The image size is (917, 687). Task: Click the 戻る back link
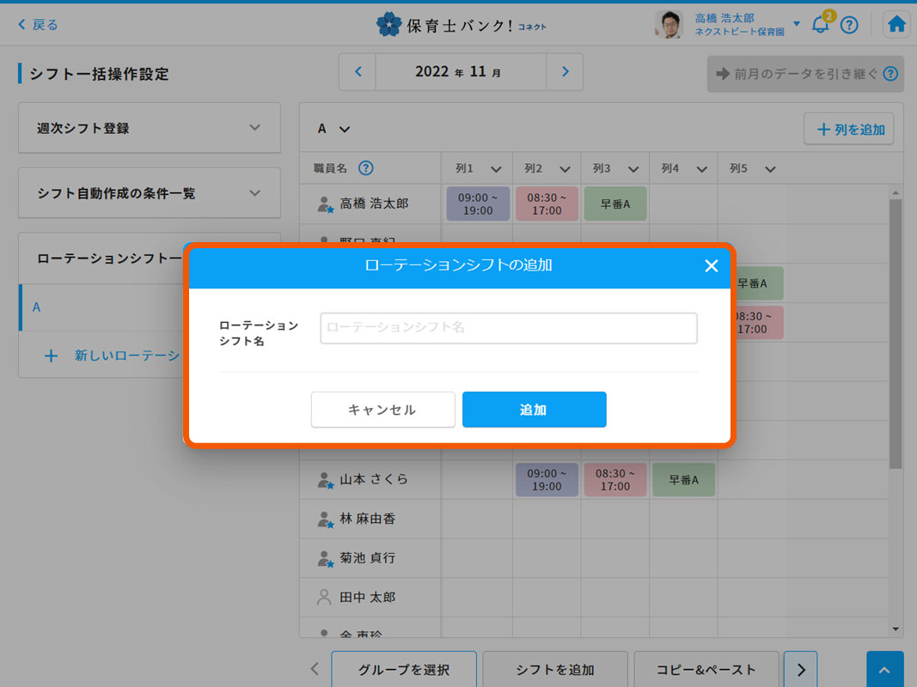click(x=38, y=25)
